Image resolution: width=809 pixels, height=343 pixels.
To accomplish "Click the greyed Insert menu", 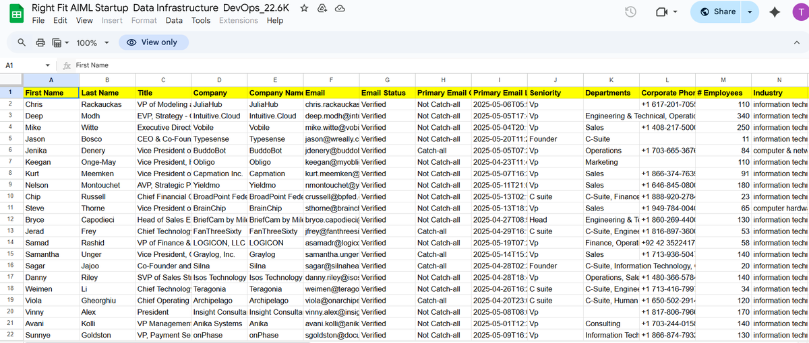I will (x=112, y=21).
